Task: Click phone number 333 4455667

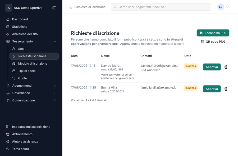Action: click(150, 70)
